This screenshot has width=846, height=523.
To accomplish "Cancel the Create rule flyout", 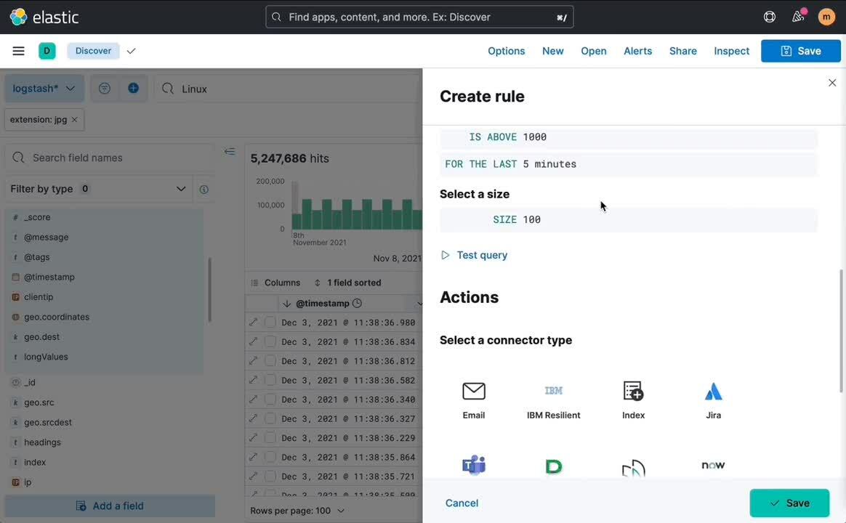I will pyautogui.click(x=462, y=503).
